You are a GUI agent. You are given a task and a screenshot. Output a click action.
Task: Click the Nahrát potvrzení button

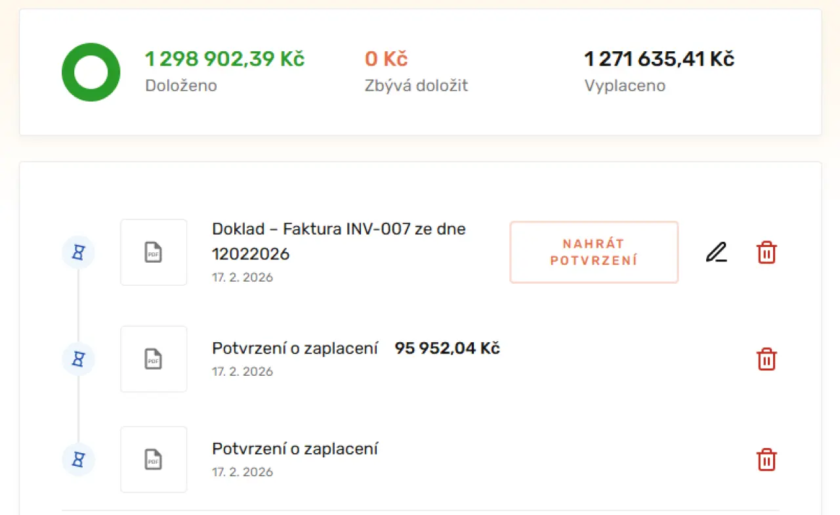click(594, 252)
